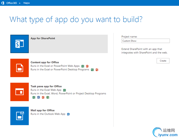
Task: Click PowerPoint icon beside PowerPoint Web Apps line
Action: pyautogui.click(x=87, y=66)
